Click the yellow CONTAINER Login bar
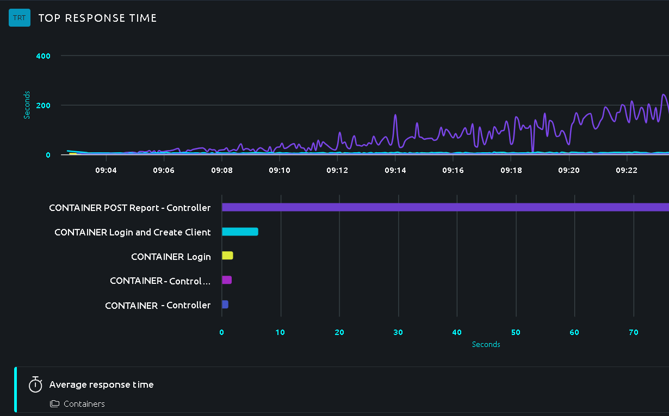Screen dimensions: 669x416 227,256
